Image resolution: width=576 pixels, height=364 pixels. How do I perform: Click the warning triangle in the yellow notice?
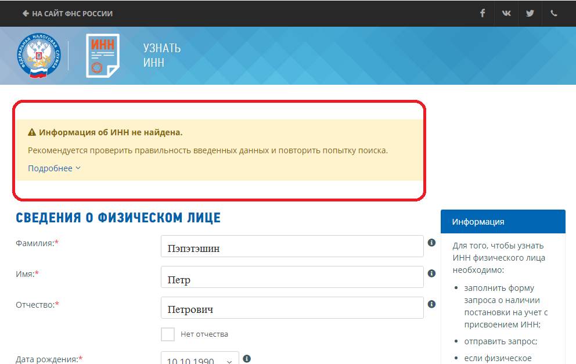click(x=31, y=131)
